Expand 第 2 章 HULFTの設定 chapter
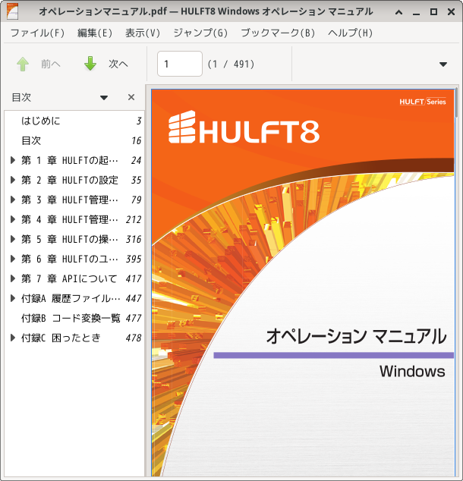The width and height of the screenshot is (463, 481). (x=13, y=180)
